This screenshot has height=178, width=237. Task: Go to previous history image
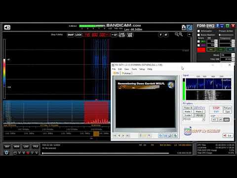[119, 135]
